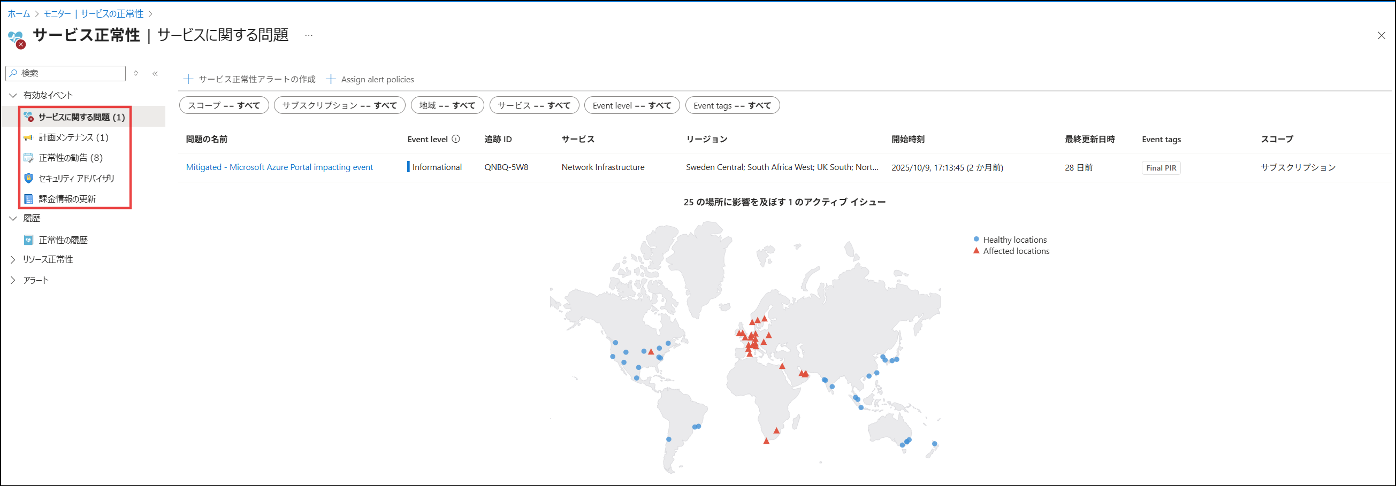This screenshot has height=486, width=1396.
Task: Expand the アラート section
Action: [x=13, y=280]
